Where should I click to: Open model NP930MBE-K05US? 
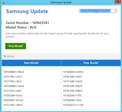point(14,72)
